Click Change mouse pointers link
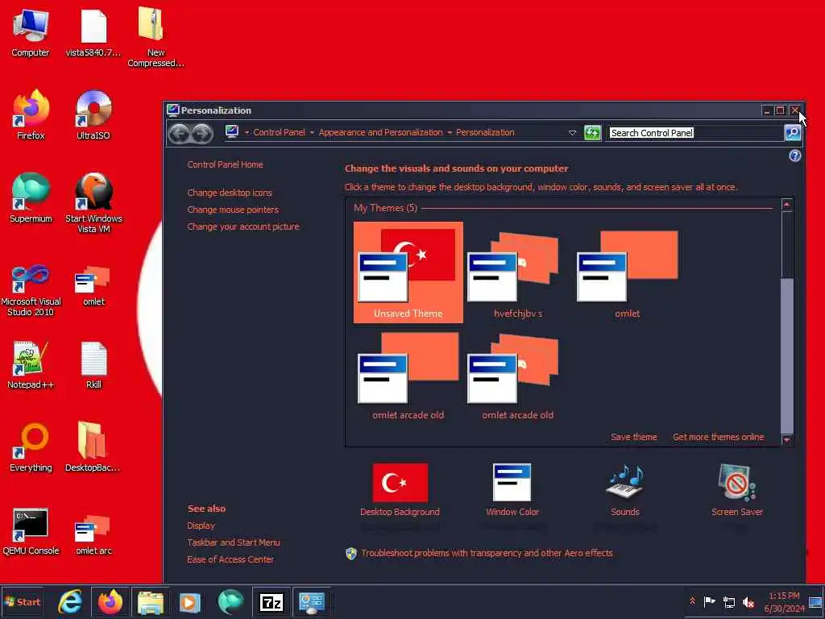Screen dimensions: 825x619 pos(233,210)
